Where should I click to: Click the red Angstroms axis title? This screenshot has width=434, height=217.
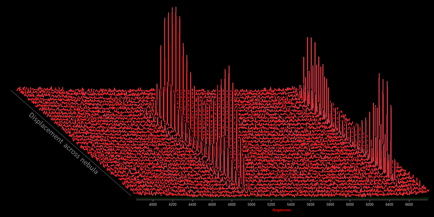[x=281, y=210]
